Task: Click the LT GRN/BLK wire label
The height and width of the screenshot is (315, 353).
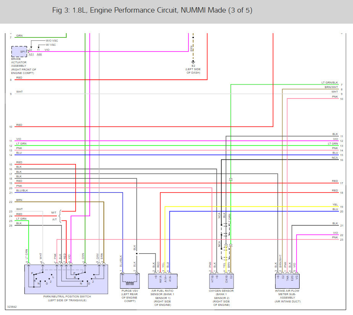Action: [x=330, y=83]
